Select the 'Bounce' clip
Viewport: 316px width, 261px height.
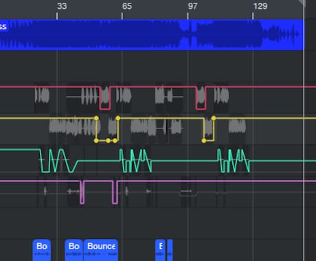click(x=101, y=250)
